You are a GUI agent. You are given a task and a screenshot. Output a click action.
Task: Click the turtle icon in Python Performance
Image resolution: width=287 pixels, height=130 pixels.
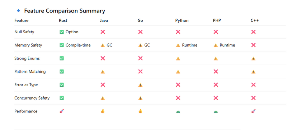pos(178,111)
